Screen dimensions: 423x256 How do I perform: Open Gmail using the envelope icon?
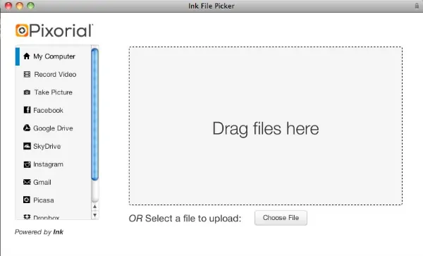pyautogui.click(x=27, y=182)
